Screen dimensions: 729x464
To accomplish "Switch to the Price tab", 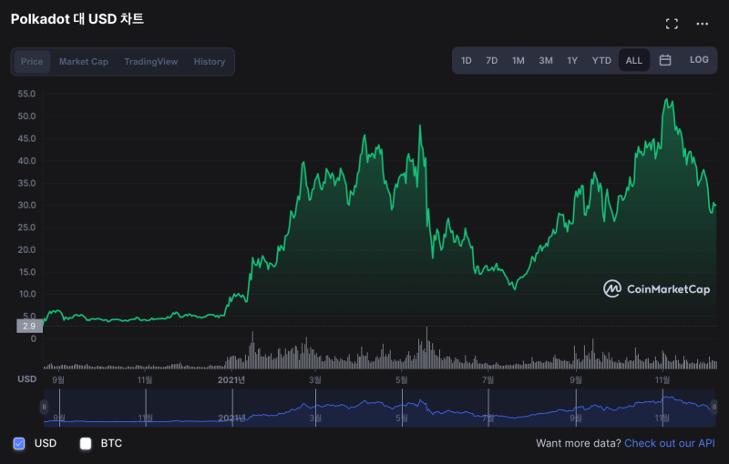I will [x=32, y=62].
